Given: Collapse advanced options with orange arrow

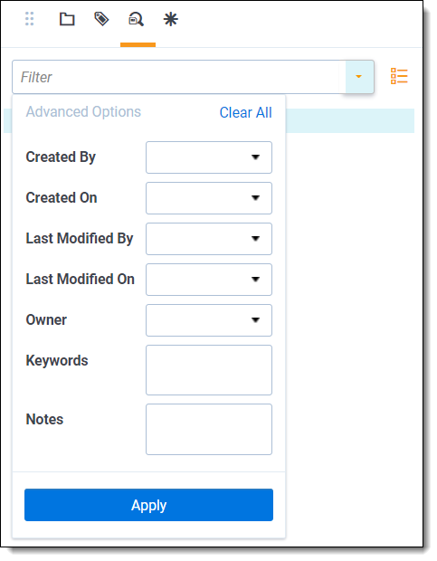Looking at the screenshot, I should tap(359, 77).
